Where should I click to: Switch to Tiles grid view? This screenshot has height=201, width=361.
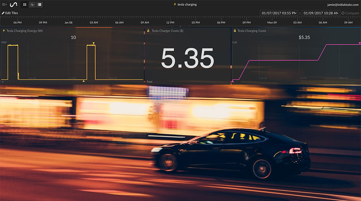pyautogui.click(x=25, y=5)
